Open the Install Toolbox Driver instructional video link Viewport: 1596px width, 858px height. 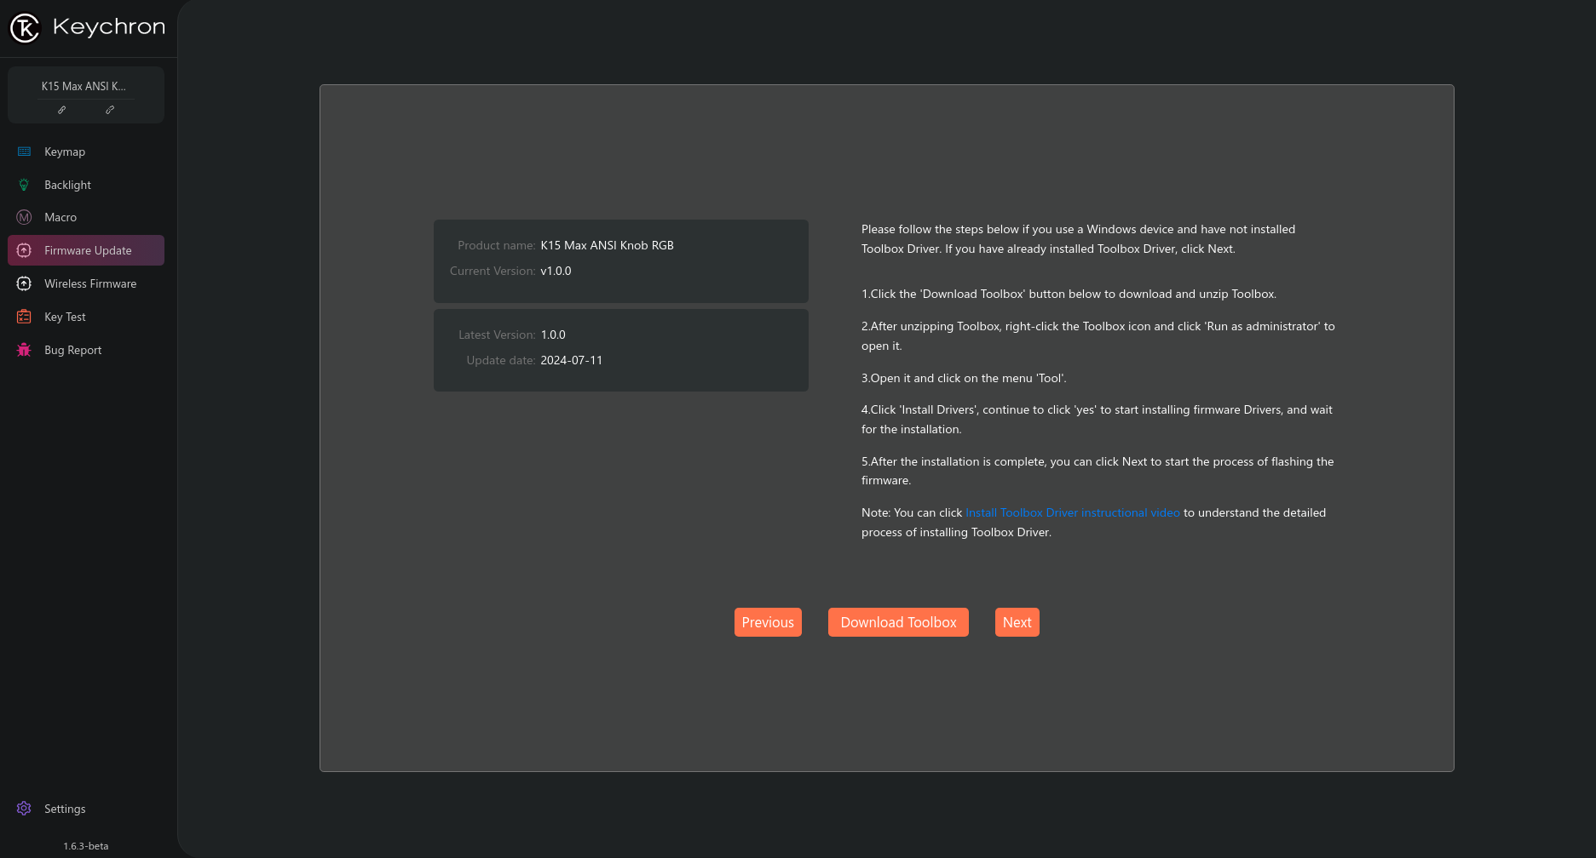(x=1073, y=512)
